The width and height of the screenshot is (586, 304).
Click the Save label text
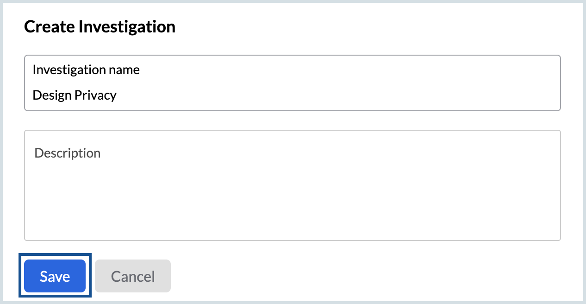(x=55, y=277)
